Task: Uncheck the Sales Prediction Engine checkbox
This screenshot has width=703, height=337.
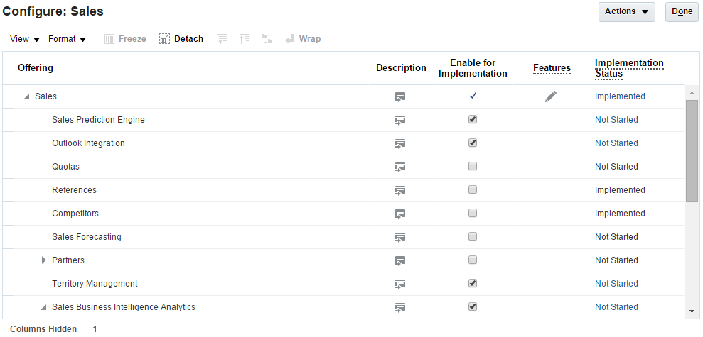Action: (473, 120)
